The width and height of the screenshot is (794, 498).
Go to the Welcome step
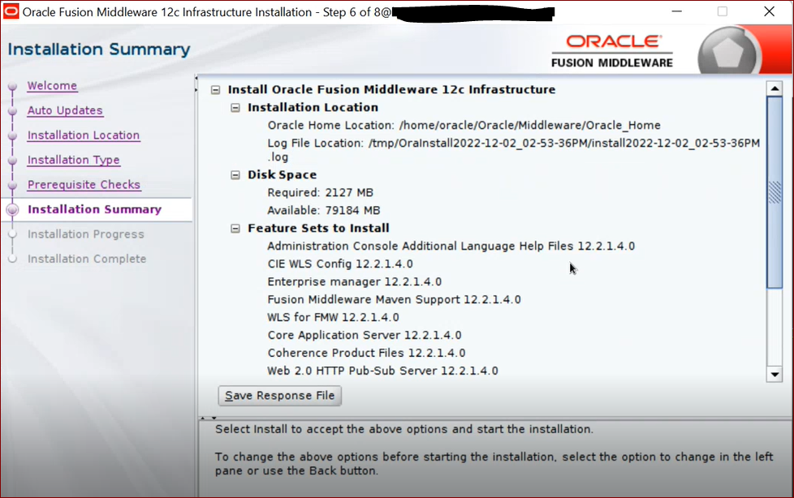pos(52,85)
